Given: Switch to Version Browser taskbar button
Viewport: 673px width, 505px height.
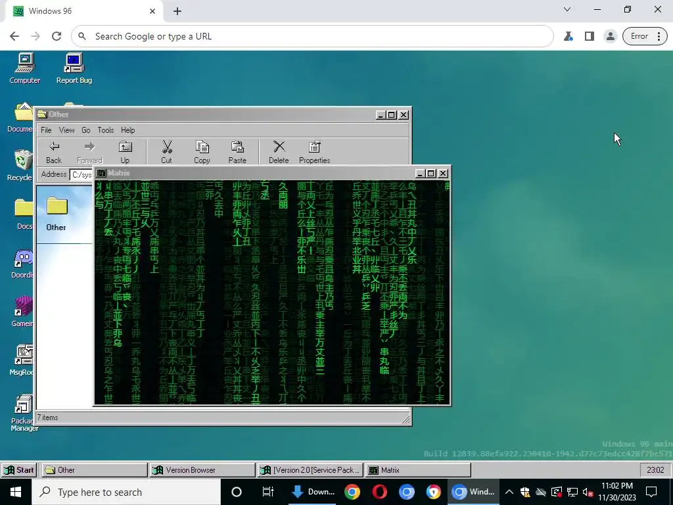Looking at the screenshot, I should coord(202,469).
